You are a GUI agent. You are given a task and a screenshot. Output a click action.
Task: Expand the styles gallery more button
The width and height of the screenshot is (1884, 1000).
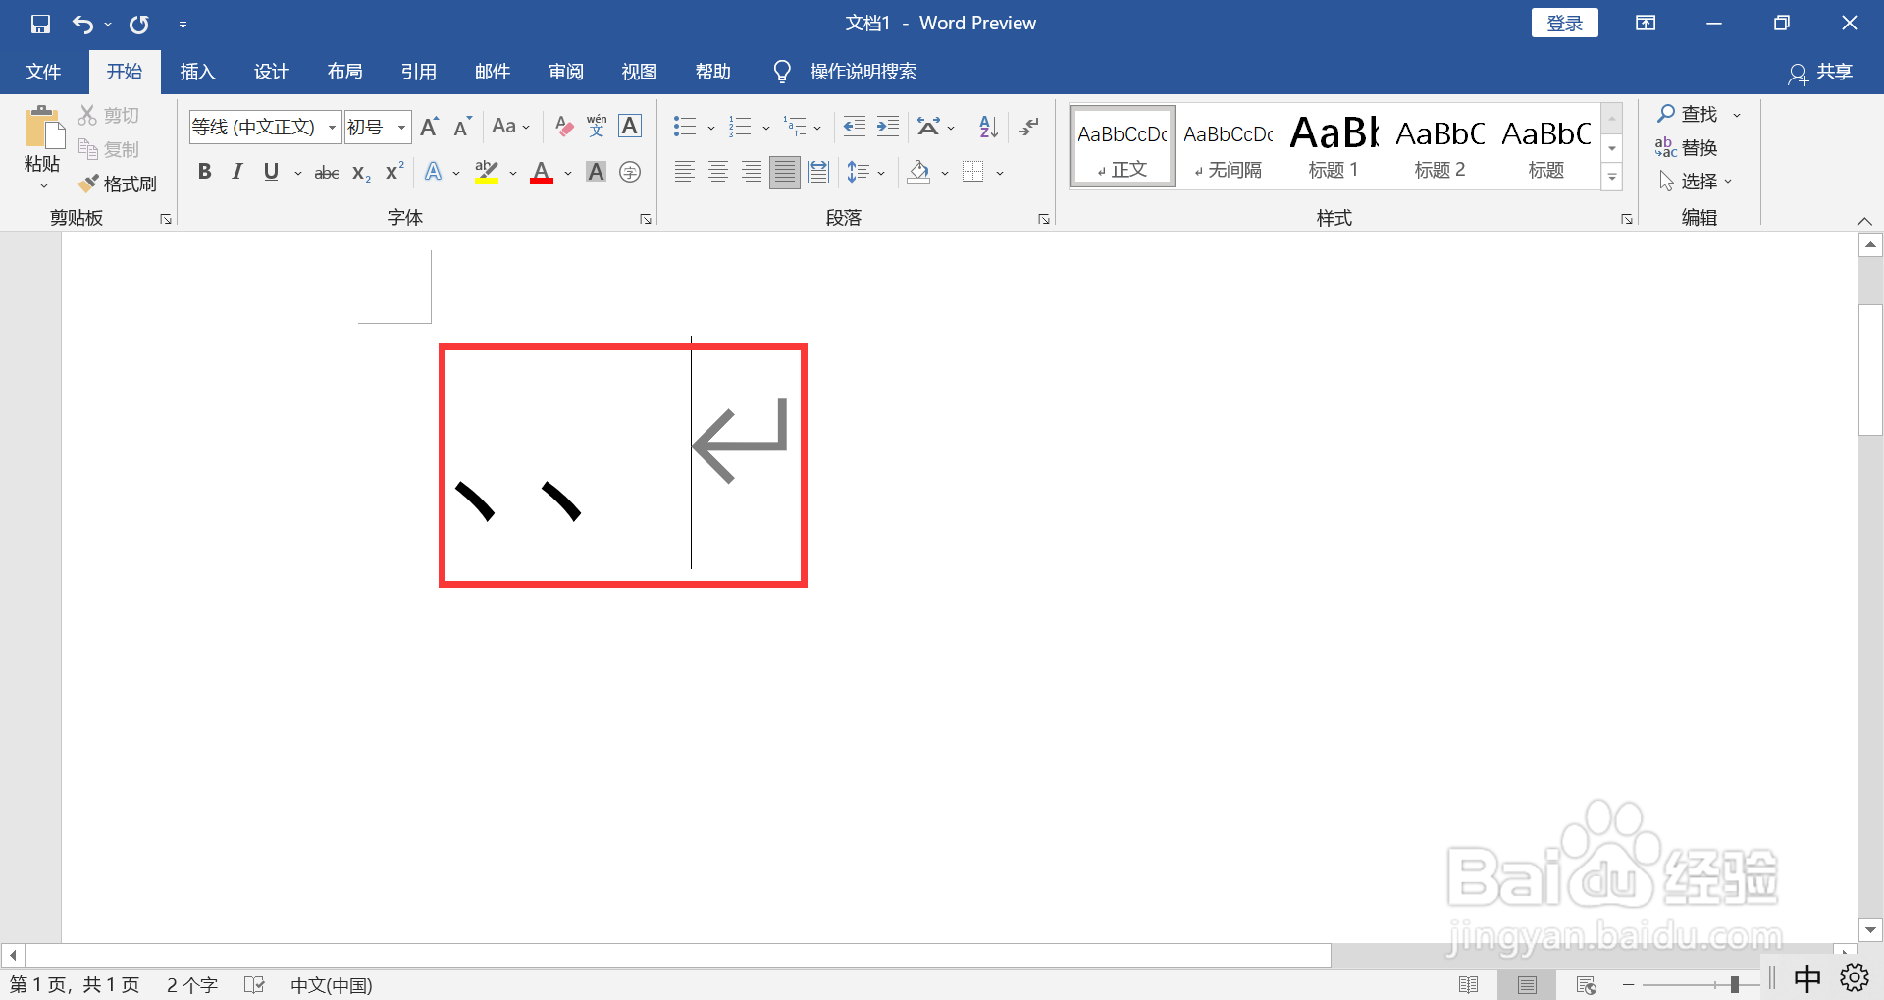(1611, 178)
